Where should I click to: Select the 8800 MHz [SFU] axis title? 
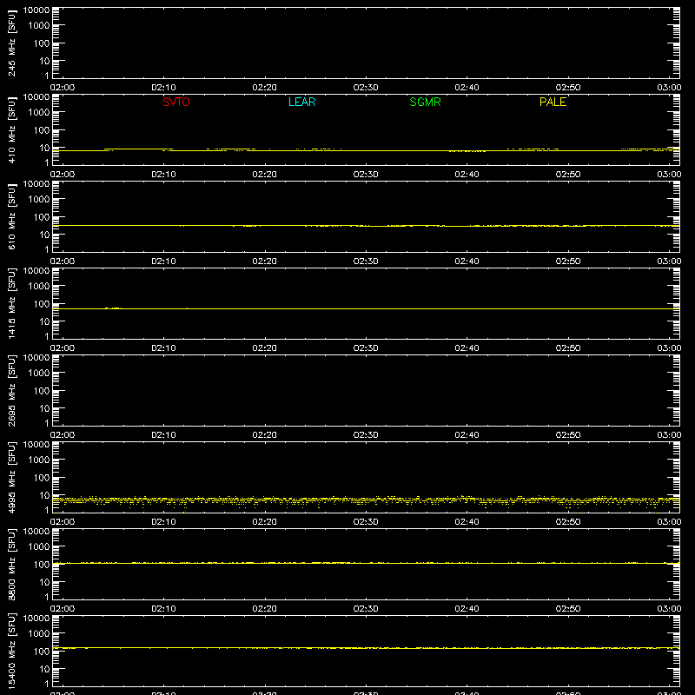[x=11, y=564]
